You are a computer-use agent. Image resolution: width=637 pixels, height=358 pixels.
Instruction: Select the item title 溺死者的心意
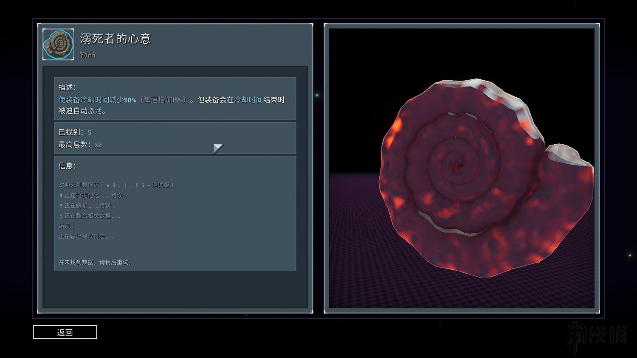115,39
